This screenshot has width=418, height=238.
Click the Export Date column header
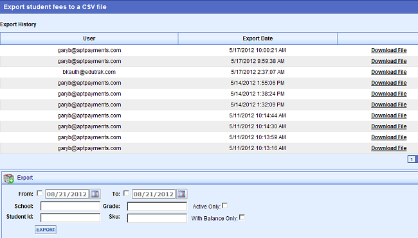tap(257, 38)
